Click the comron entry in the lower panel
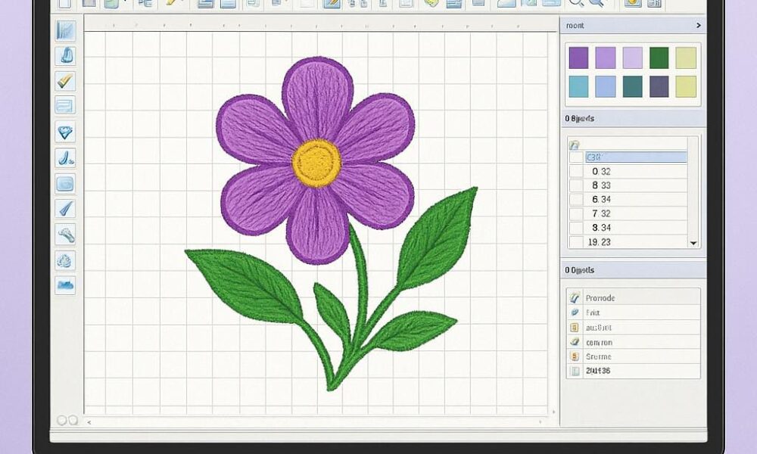Image resolution: width=757 pixels, height=454 pixels. pos(599,342)
